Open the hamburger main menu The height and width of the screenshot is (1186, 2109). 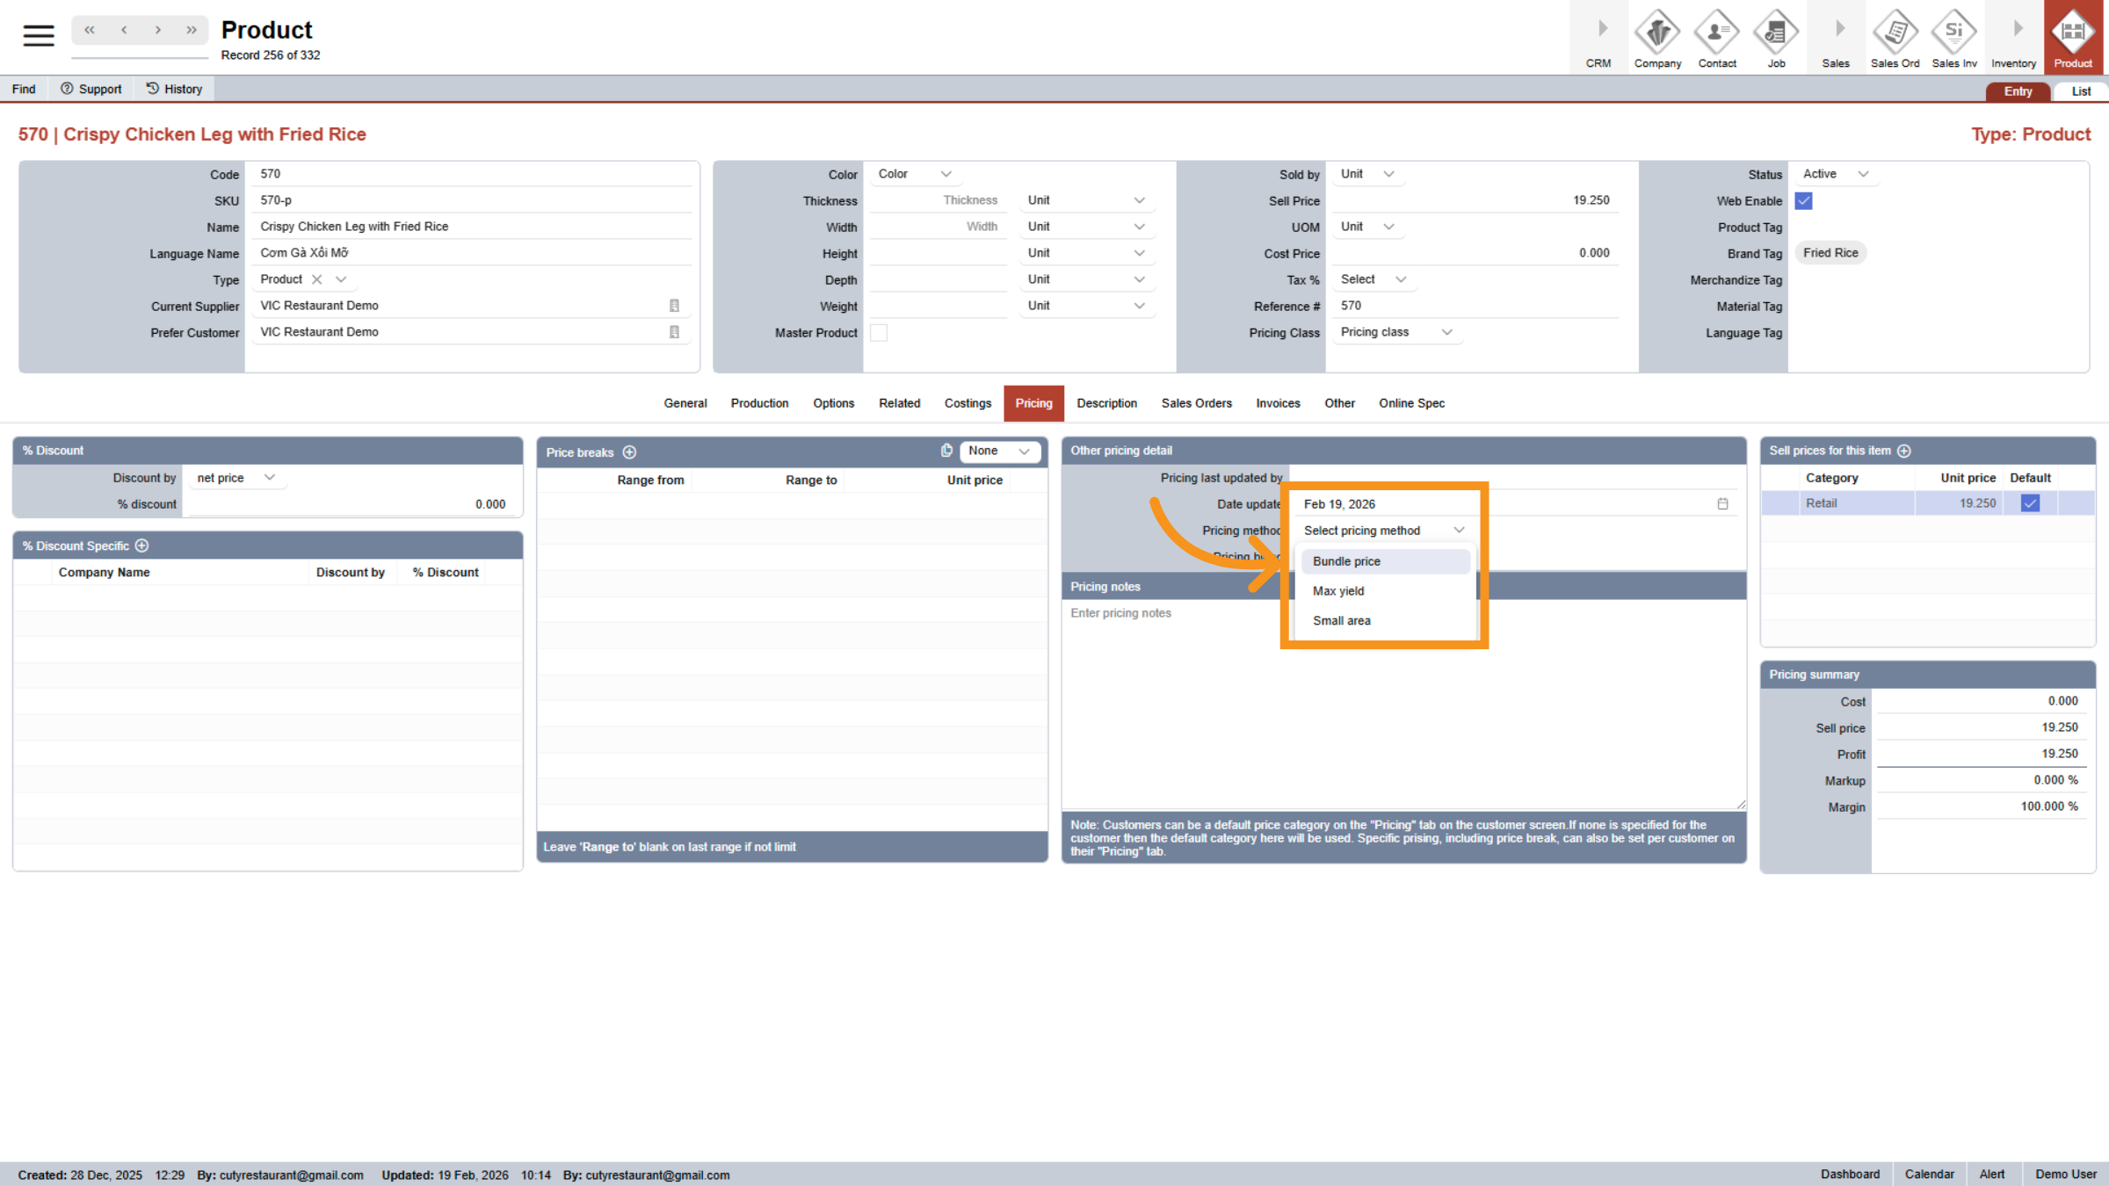click(38, 35)
